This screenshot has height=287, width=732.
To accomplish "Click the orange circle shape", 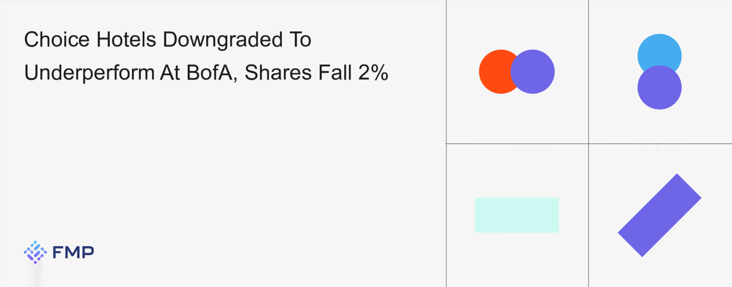I will [x=493, y=71].
